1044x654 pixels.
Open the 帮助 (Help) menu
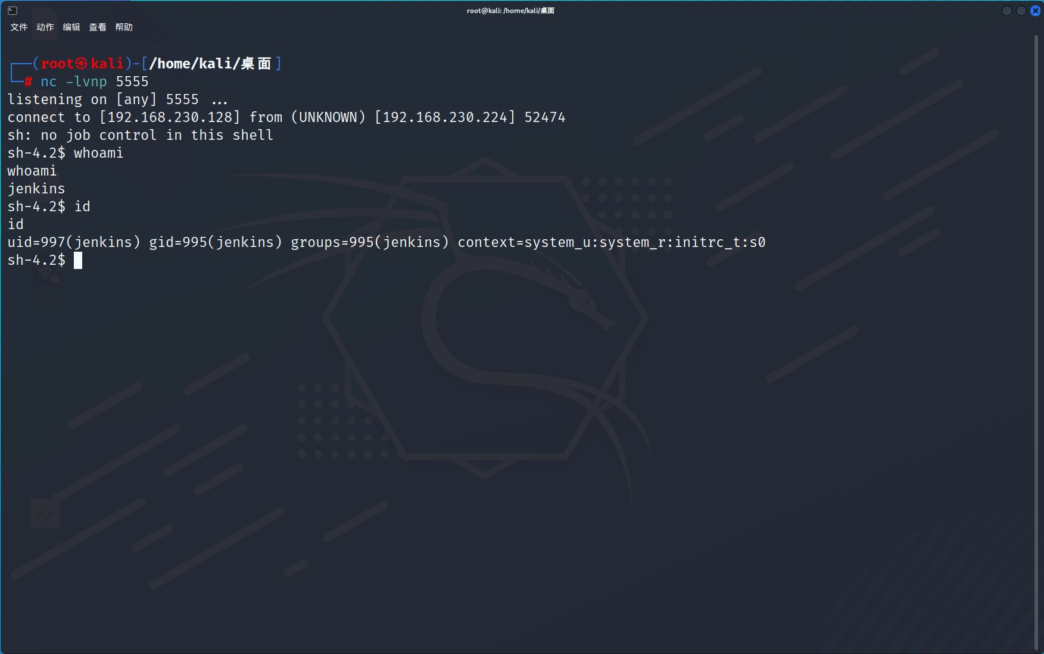(124, 27)
